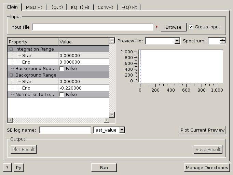Viewport: 233px width, 175px height.
Task: Open the ConvFit tab
Action: click(x=106, y=7)
